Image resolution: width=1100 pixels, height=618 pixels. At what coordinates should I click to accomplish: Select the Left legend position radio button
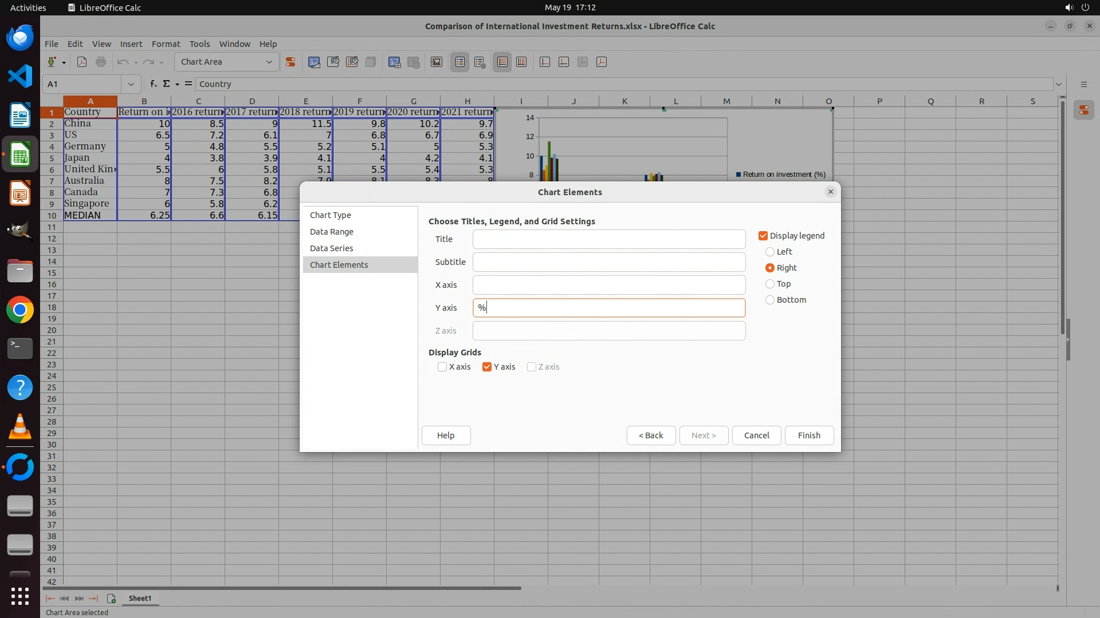tap(770, 252)
